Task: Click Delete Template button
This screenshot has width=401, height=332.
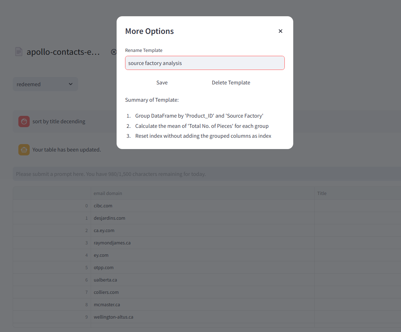Action: tap(231, 83)
